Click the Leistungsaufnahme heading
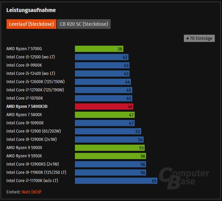The width and height of the screenshot is (222, 201). click(x=31, y=10)
